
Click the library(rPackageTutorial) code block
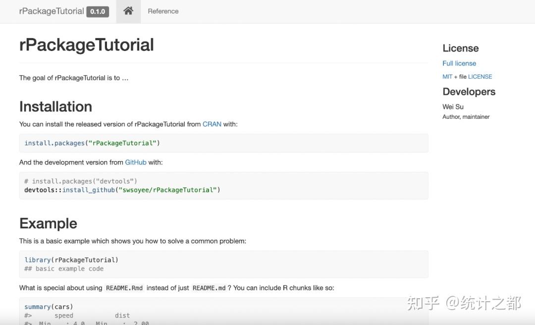71,260
